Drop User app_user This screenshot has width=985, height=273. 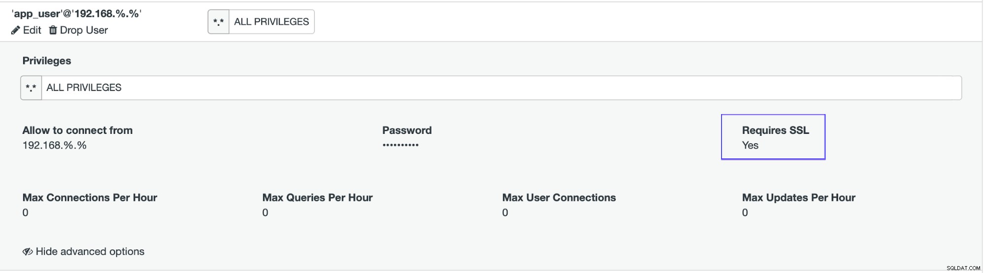tap(78, 30)
